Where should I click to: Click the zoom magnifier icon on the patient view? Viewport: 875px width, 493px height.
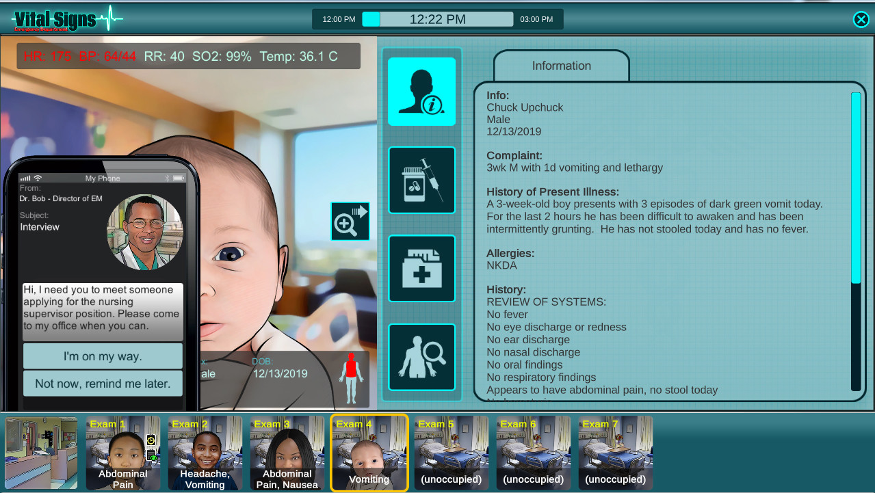click(x=350, y=221)
